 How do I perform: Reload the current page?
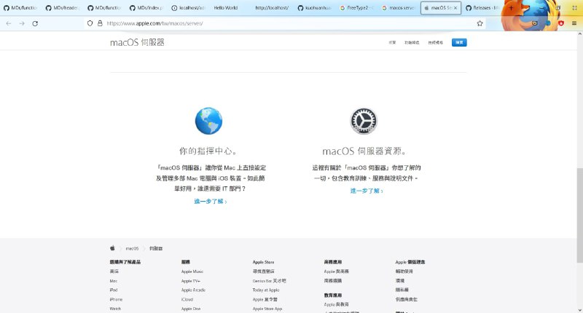(35, 23)
